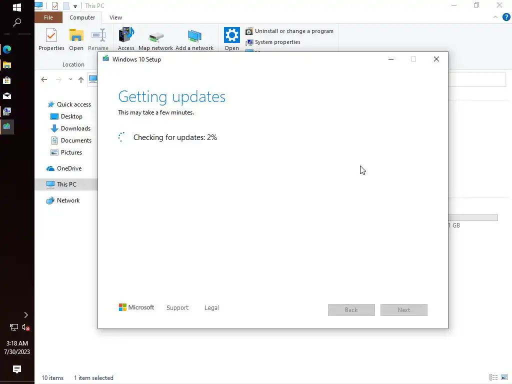Click Access media ribbon icon

(126, 39)
